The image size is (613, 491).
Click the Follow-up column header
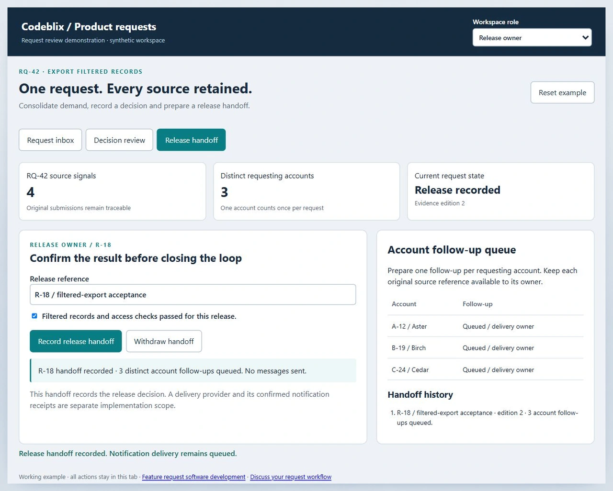click(x=477, y=304)
